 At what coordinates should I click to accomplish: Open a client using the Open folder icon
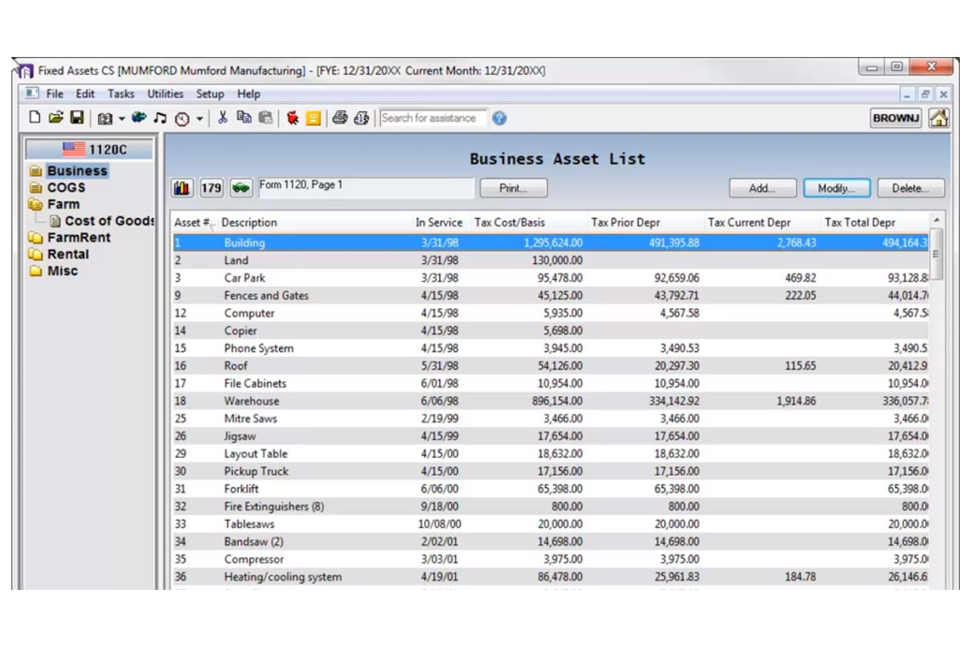(x=56, y=118)
